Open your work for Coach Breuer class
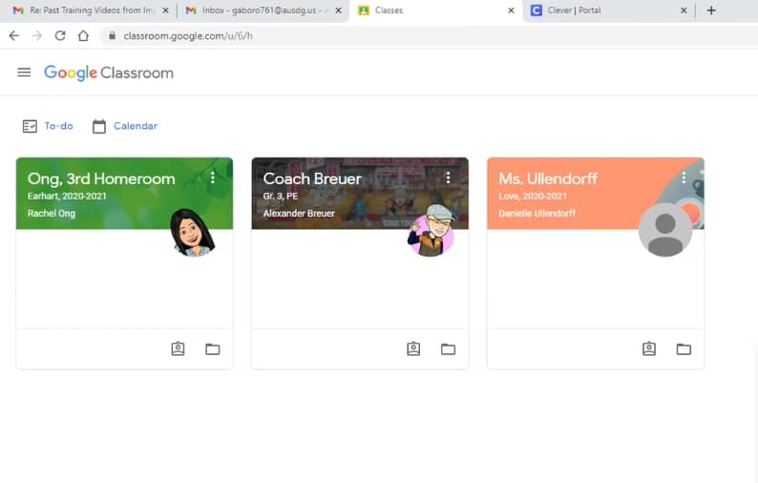Image resolution: width=758 pixels, height=483 pixels. 413,348
